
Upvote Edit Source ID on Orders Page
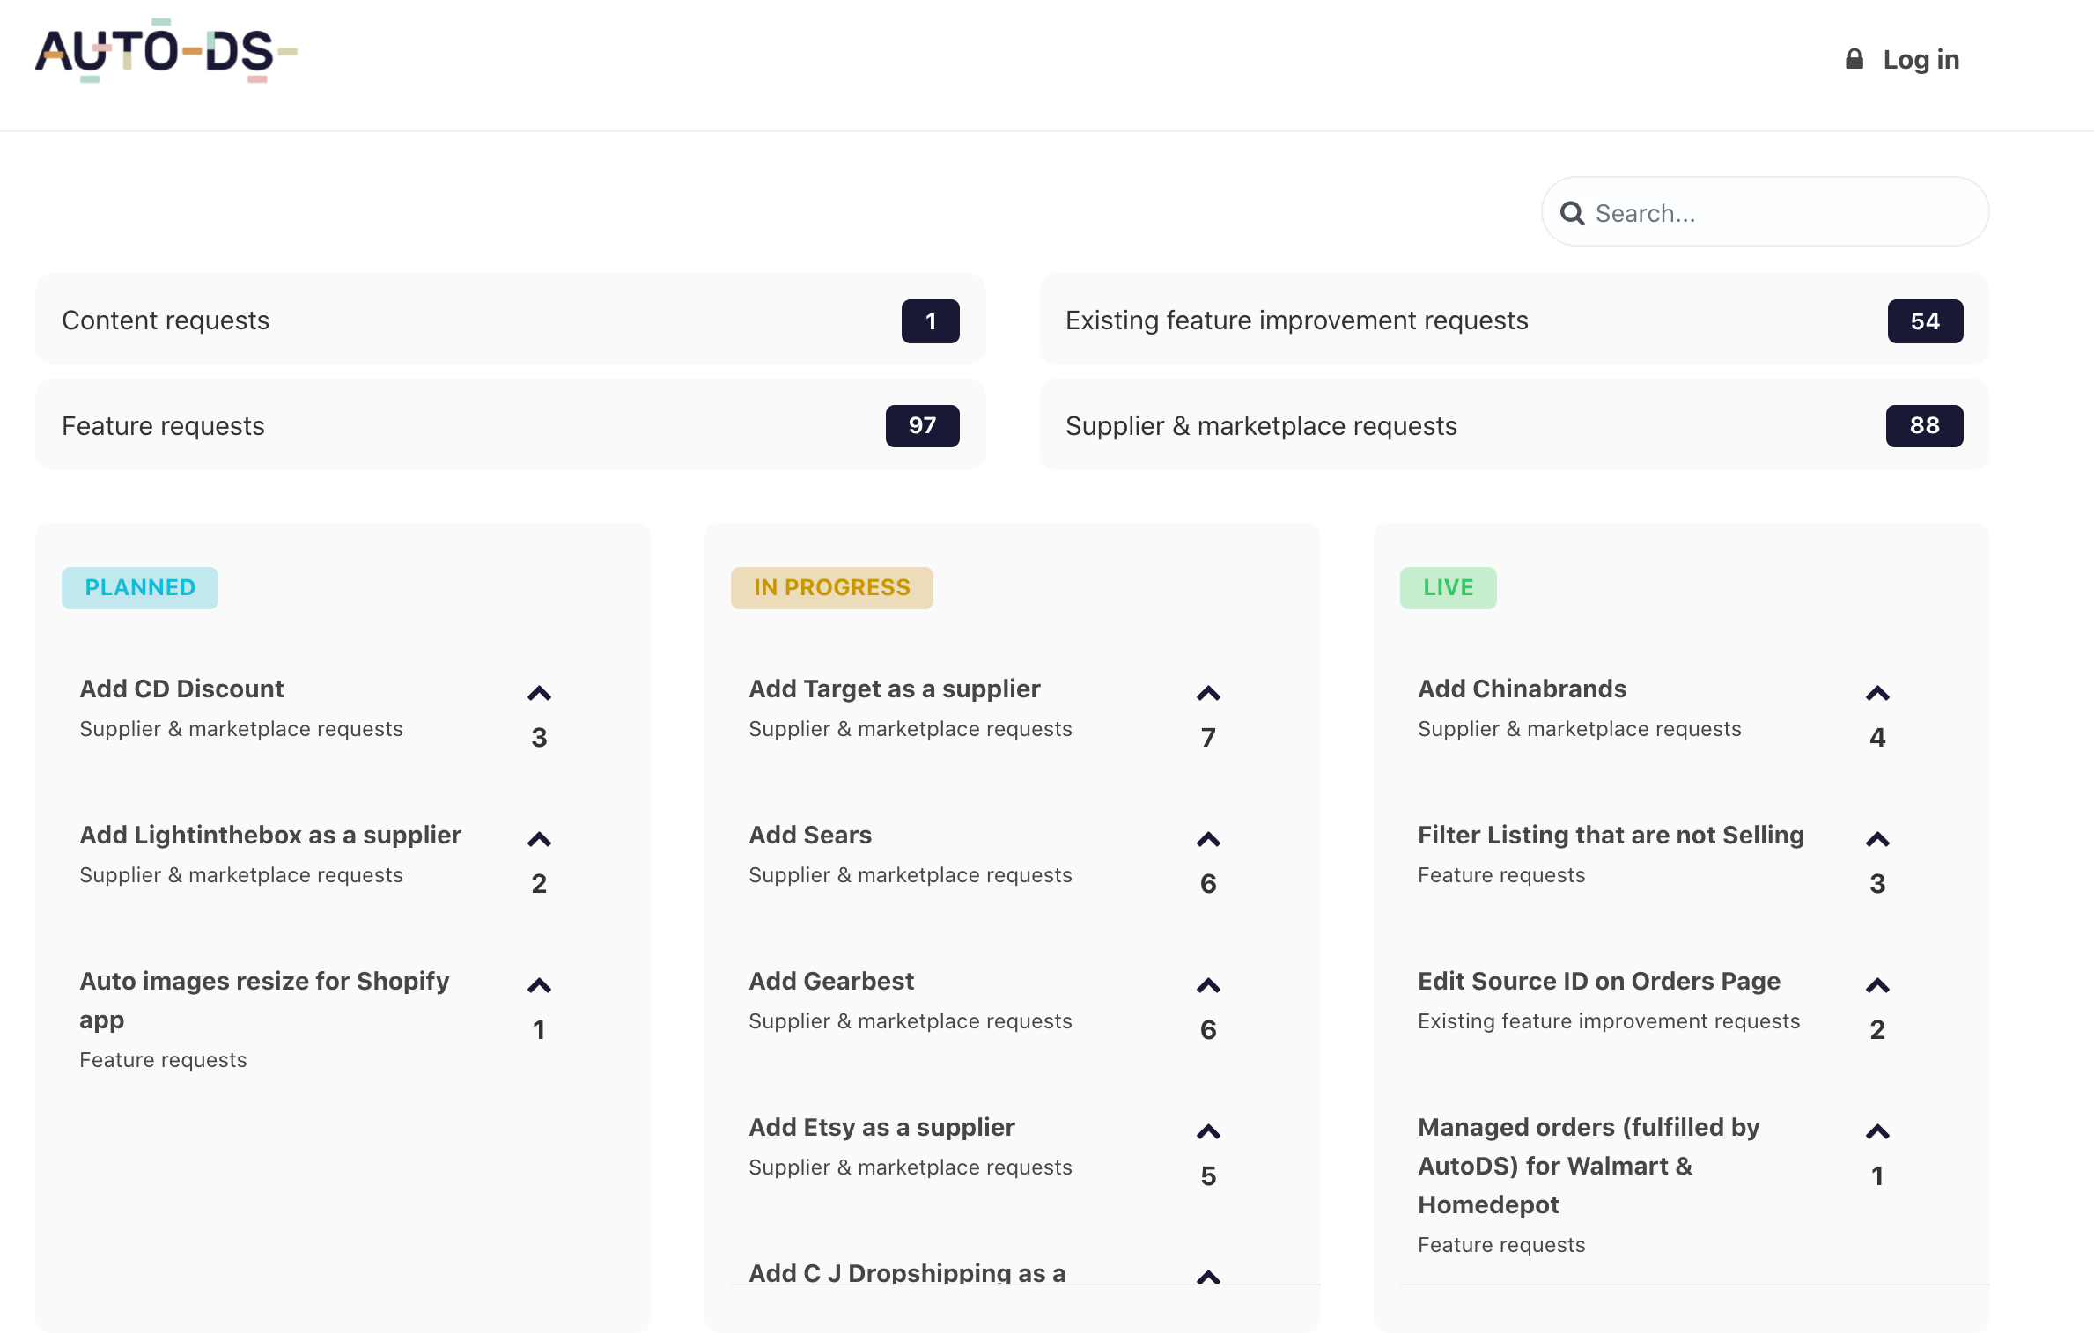[1877, 986]
